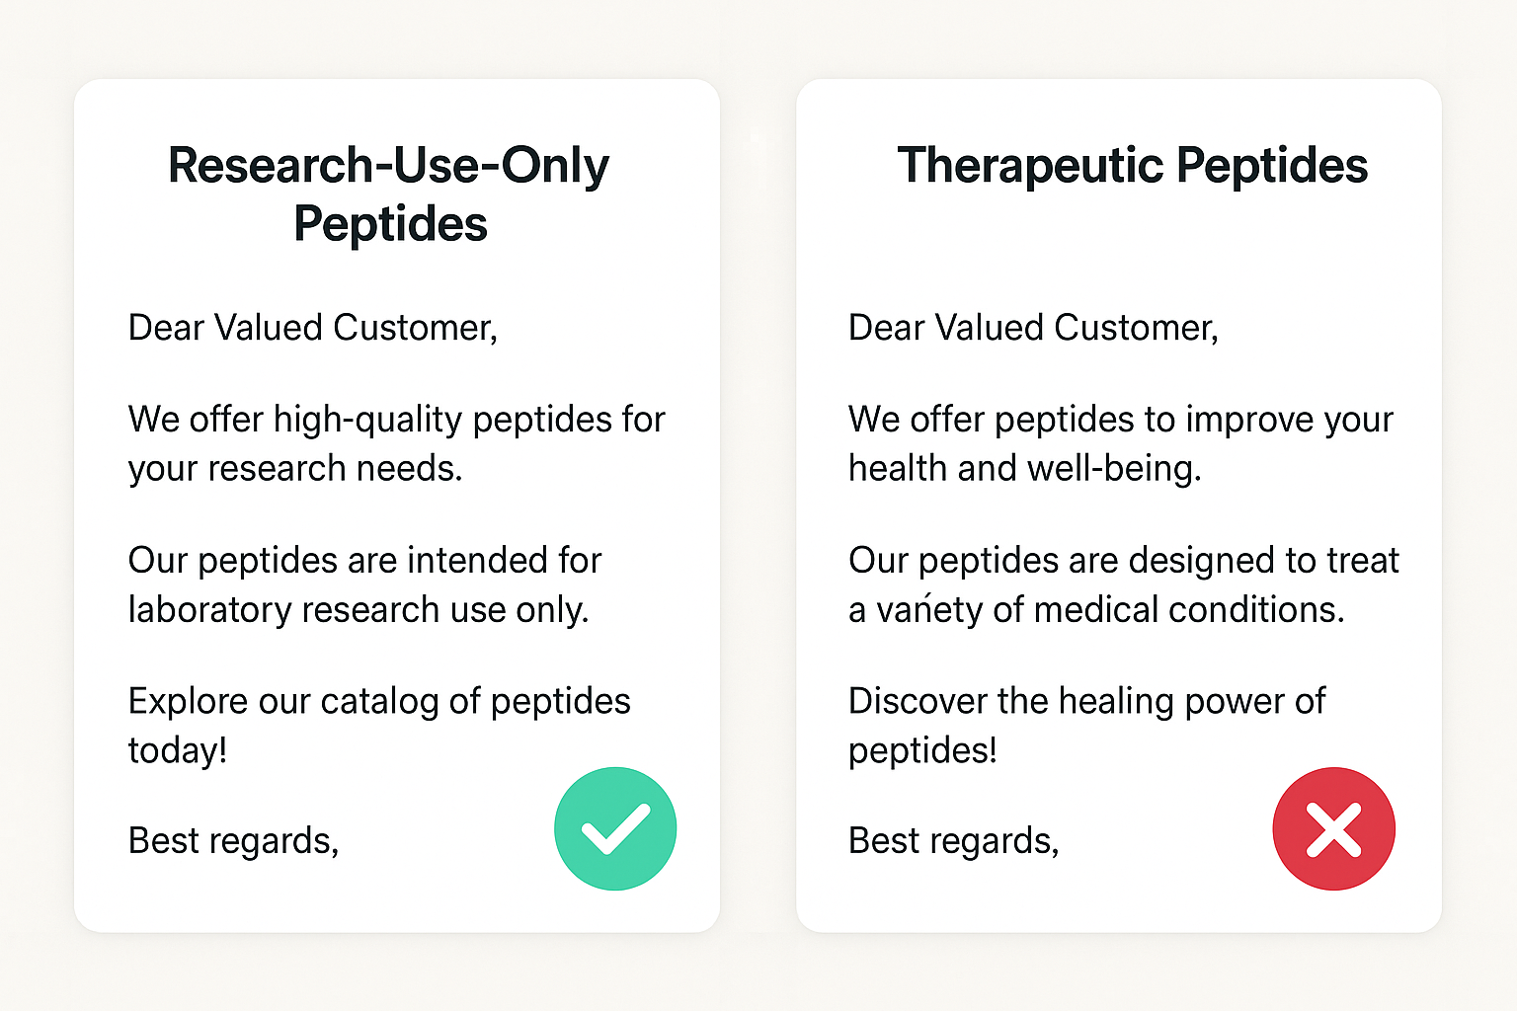The image size is (1517, 1011).
Task: Open the 'Discover the healing power' line
Action: (x=1086, y=725)
